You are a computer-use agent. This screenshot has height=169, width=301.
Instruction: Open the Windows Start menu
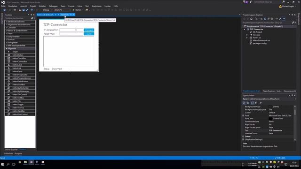[x=2, y=164]
